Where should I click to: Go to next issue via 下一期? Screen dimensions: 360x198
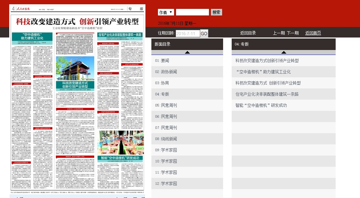293,33
